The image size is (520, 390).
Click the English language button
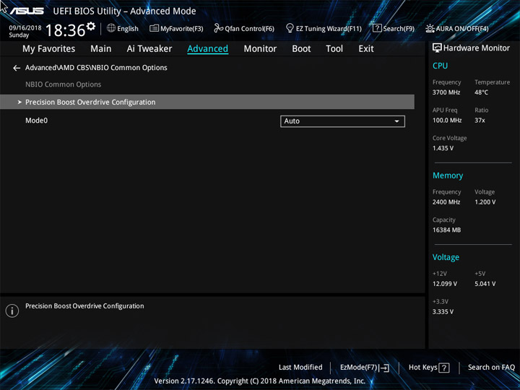pyautogui.click(x=123, y=28)
